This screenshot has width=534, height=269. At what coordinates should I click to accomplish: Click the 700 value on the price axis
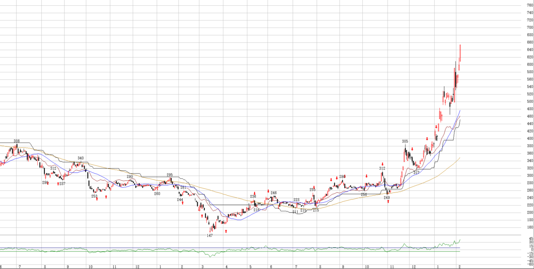coord(530,28)
